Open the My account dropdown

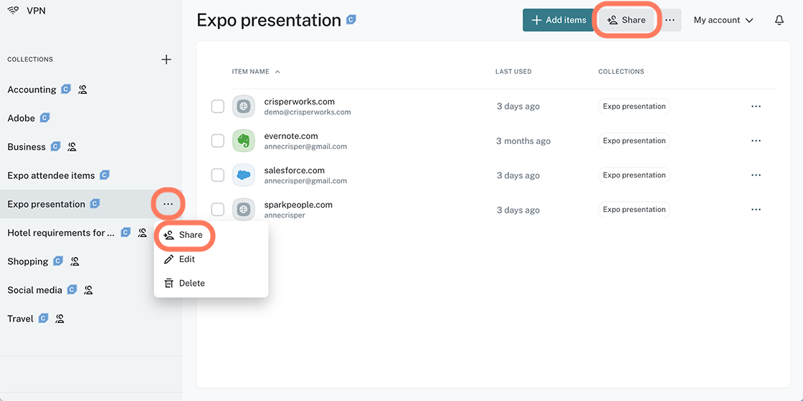[723, 20]
